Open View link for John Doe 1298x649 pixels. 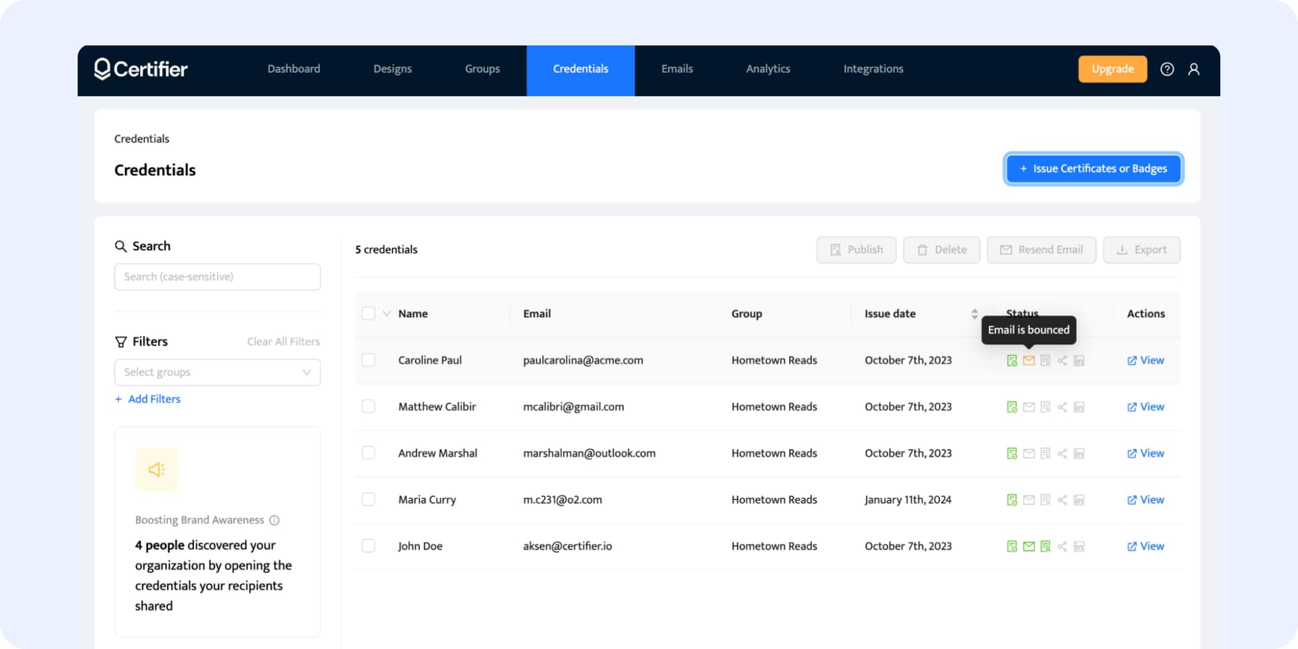[1145, 546]
